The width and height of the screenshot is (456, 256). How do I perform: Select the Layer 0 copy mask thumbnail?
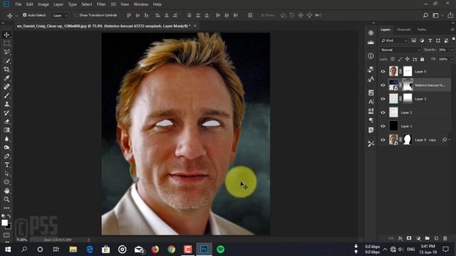click(x=408, y=140)
